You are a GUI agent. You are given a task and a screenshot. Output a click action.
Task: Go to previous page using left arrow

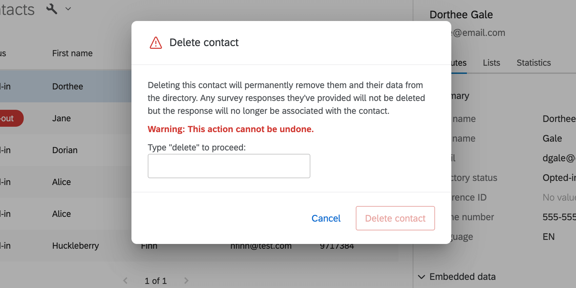pyautogui.click(x=125, y=281)
